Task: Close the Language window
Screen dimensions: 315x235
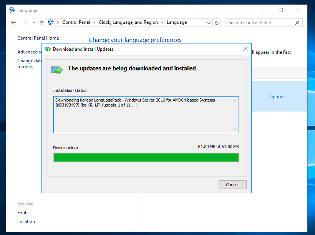Action: click(x=298, y=10)
